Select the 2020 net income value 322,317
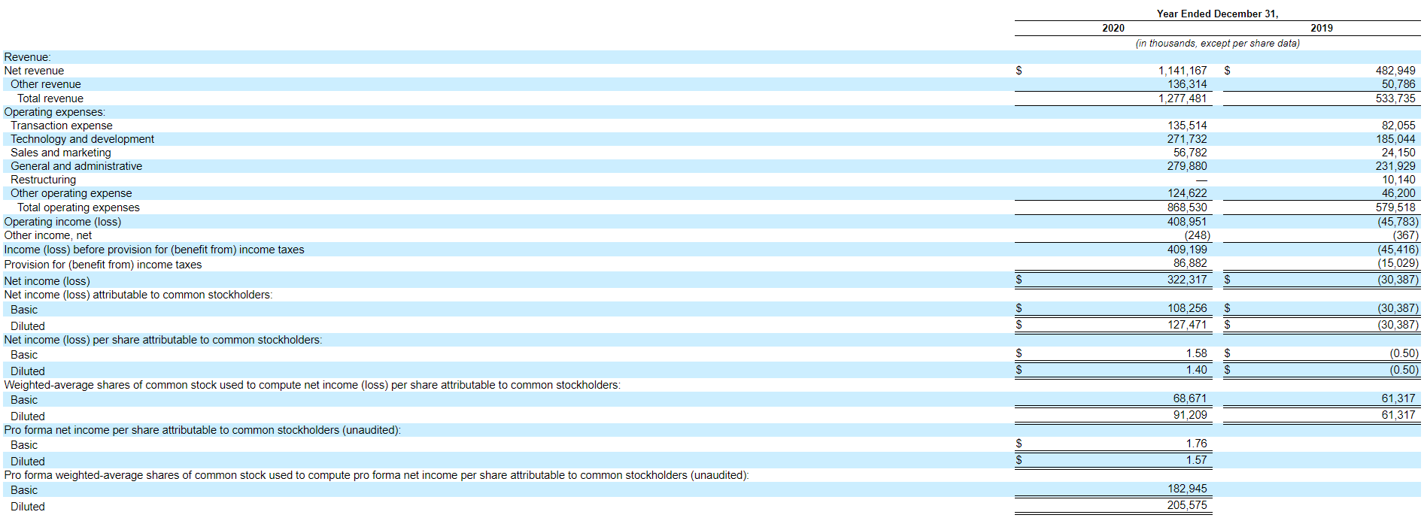Viewport: 1424px width, 530px height. tap(1186, 280)
